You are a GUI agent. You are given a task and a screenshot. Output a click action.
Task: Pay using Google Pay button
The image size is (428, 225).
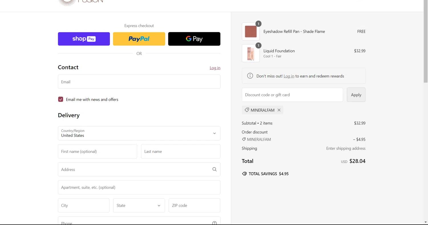click(194, 39)
